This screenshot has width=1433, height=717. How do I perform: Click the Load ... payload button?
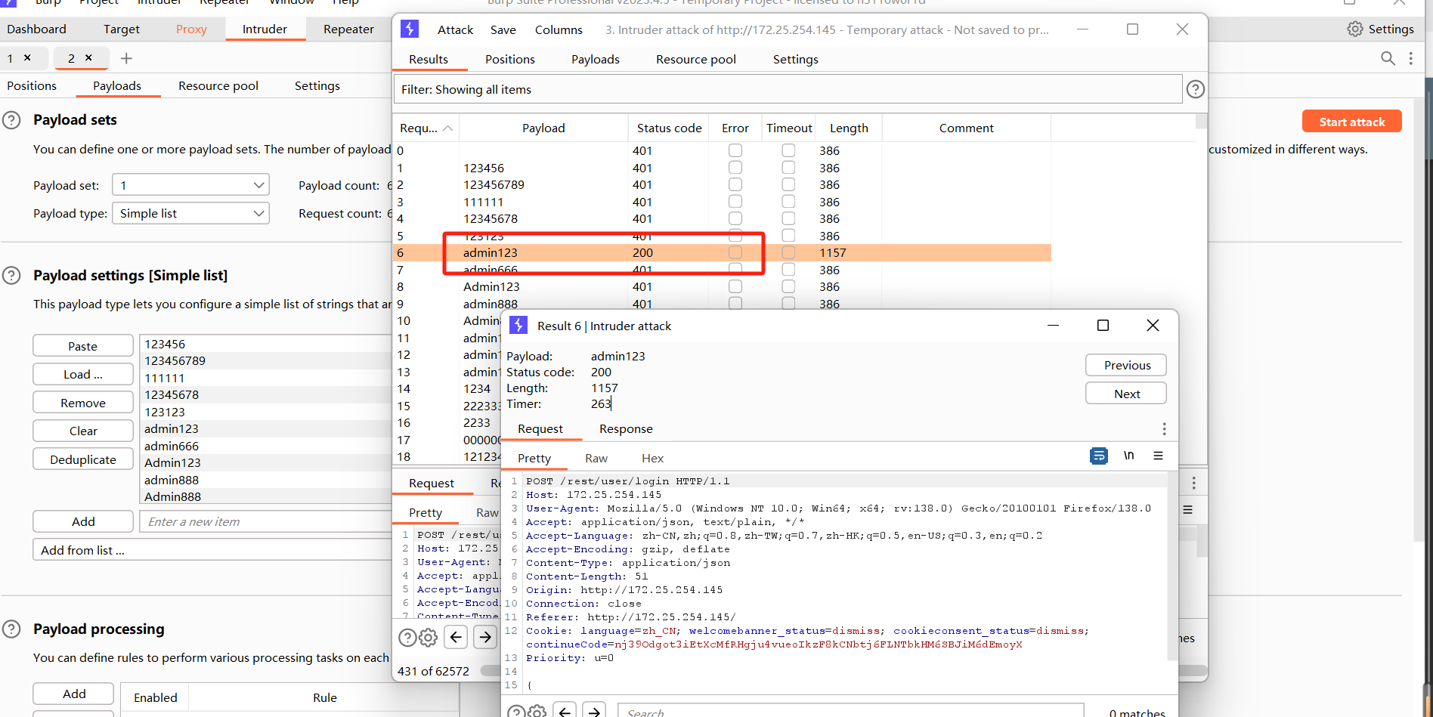[x=83, y=374]
